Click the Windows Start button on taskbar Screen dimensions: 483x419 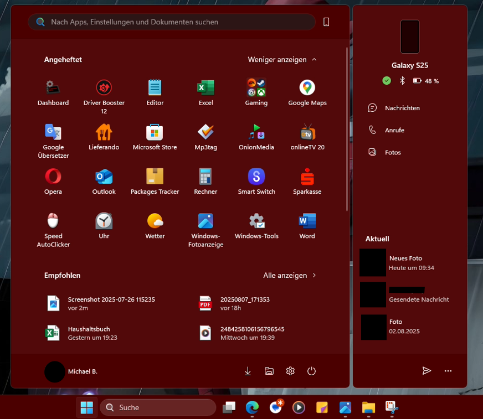86,407
